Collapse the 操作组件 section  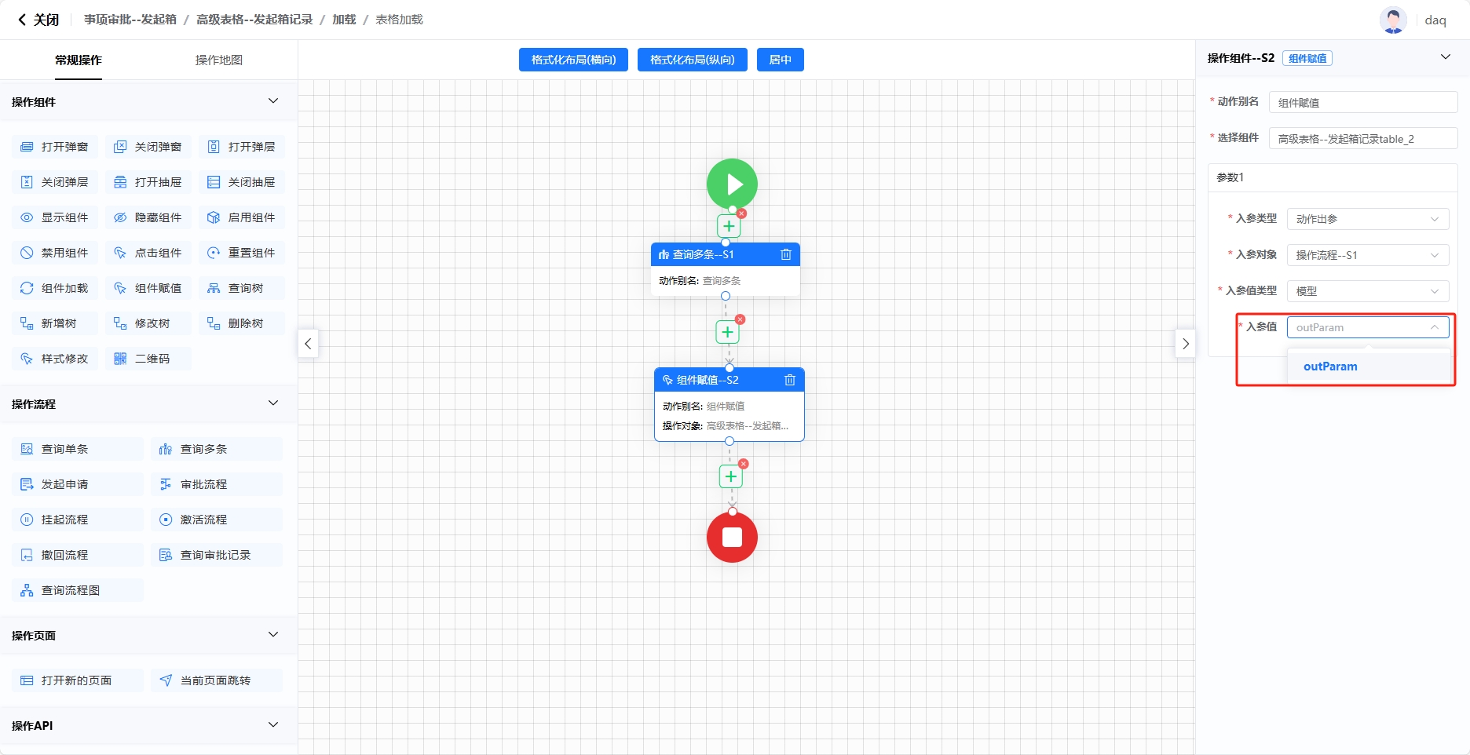pos(272,101)
